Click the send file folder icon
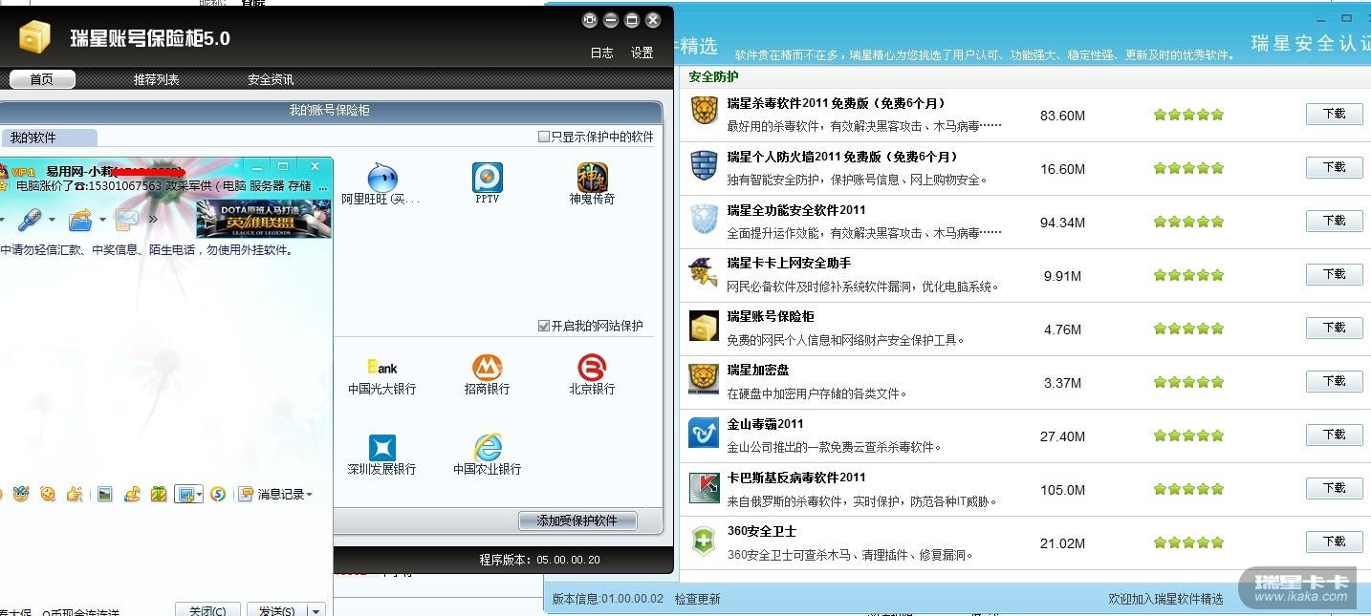Image resolution: width=1371 pixels, height=616 pixels. [x=80, y=220]
